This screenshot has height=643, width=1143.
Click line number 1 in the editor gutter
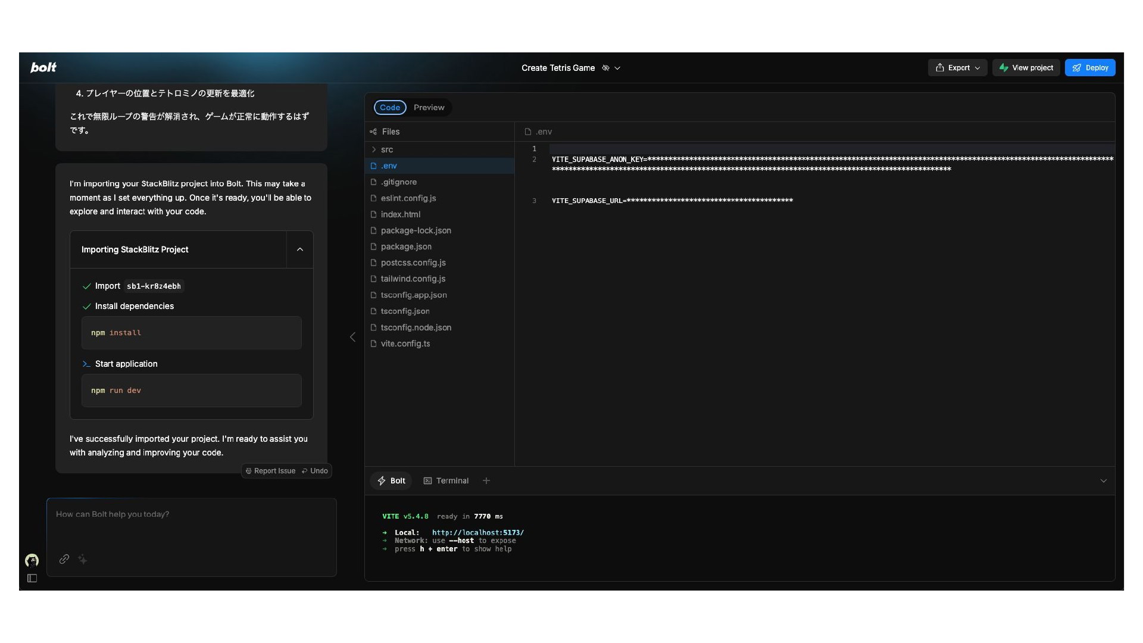(534, 149)
